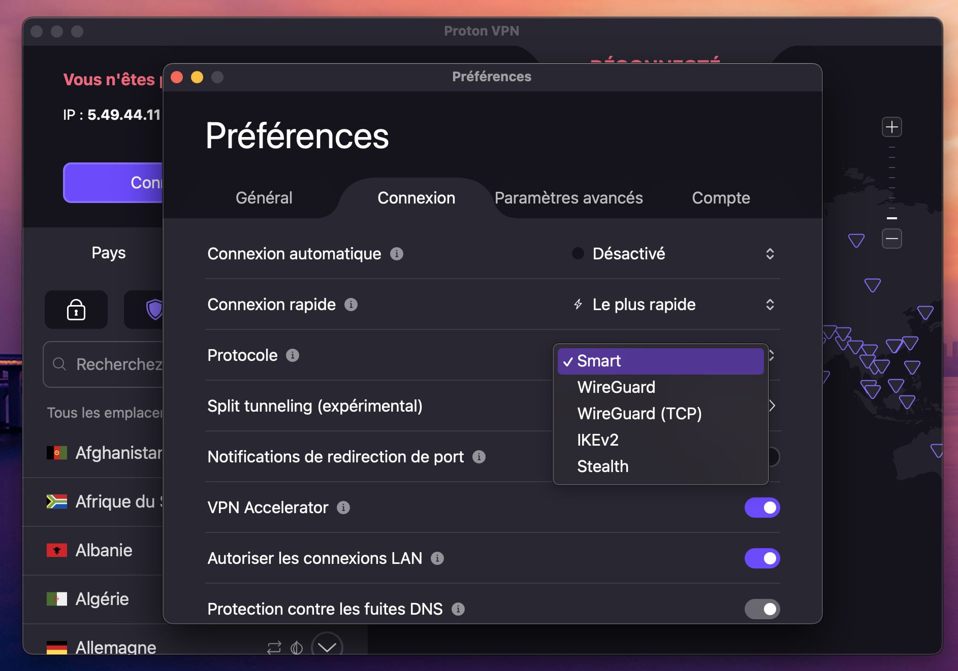Open Split tunneling settings chevron

773,406
